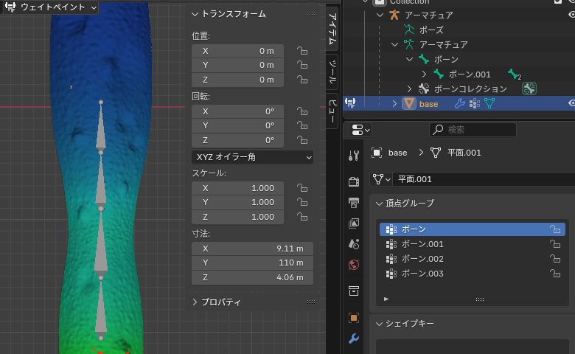Viewport: 575px width, 354px height.
Task: Open the Scene properties tab
Action: click(354, 243)
